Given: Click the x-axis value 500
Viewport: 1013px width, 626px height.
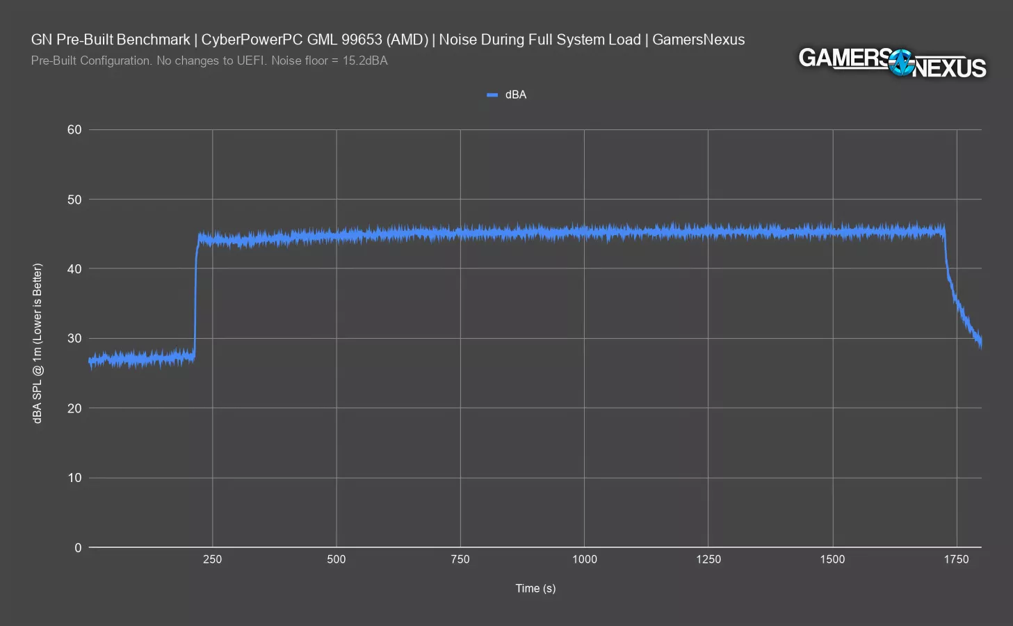Looking at the screenshot, I should click(x=337, y=559).
